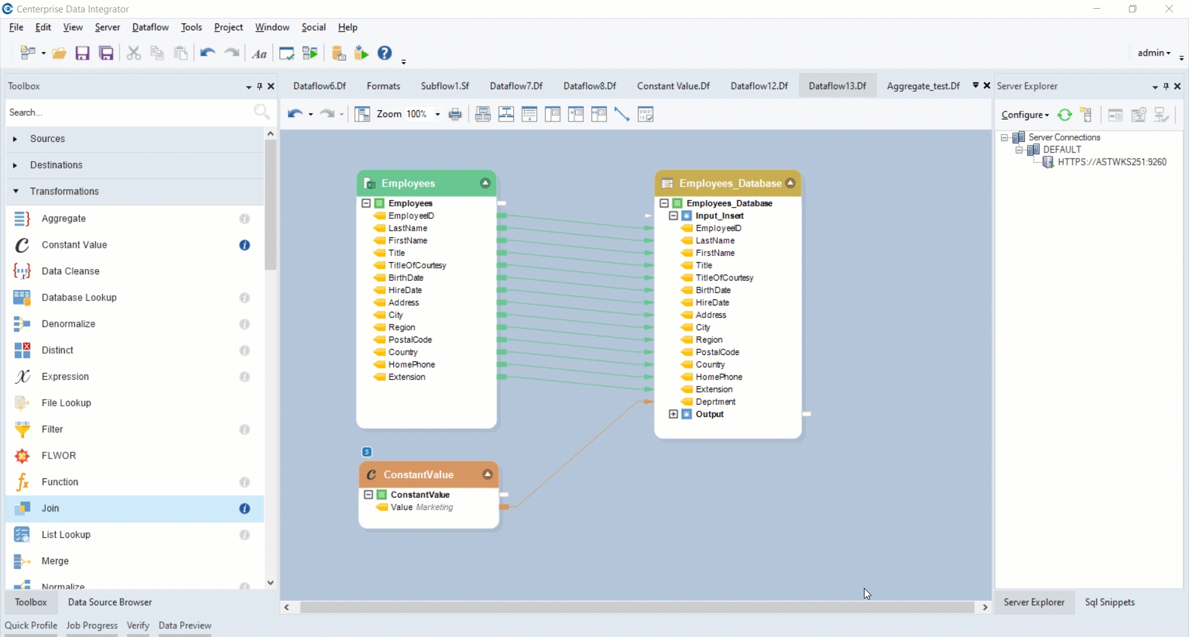Click the Open folder toolbar icon
Image resolution: width=1189 pixels, height=637 pixels.
pyautogui.click(x=59, y=53)
